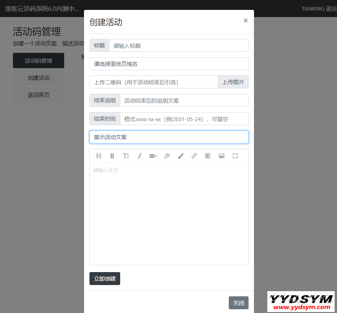
Task: Insert an image in the editor
Action: pos(222,156)
